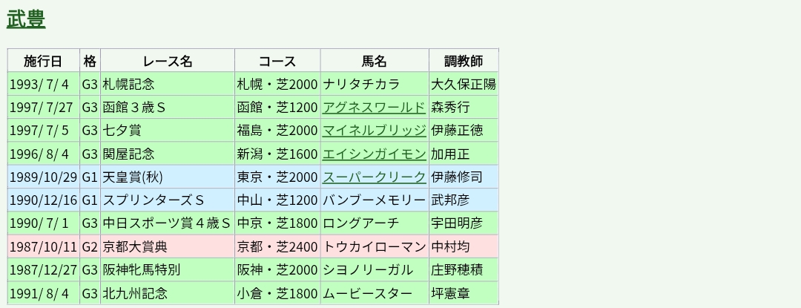Click the コース column header
Viewport: 801px width, 308px height.
(x=277, y=61)
